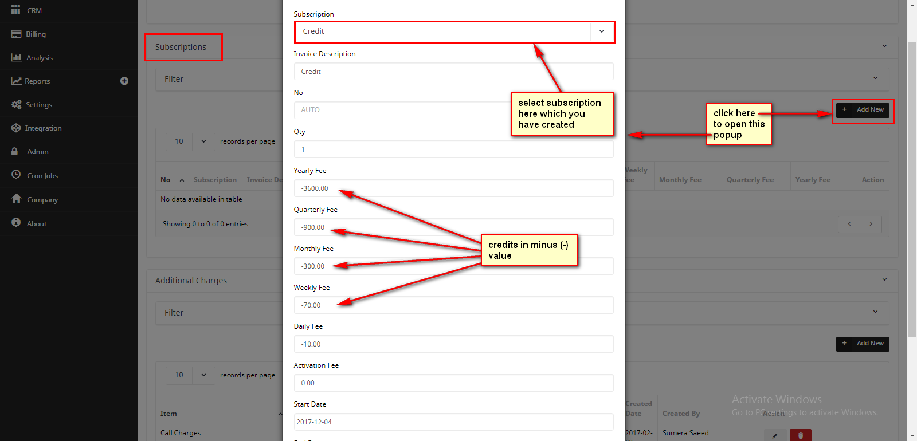Click the page vertical scrollbar
This screenshot has width=917, height=441.
[x=912, y=189]
